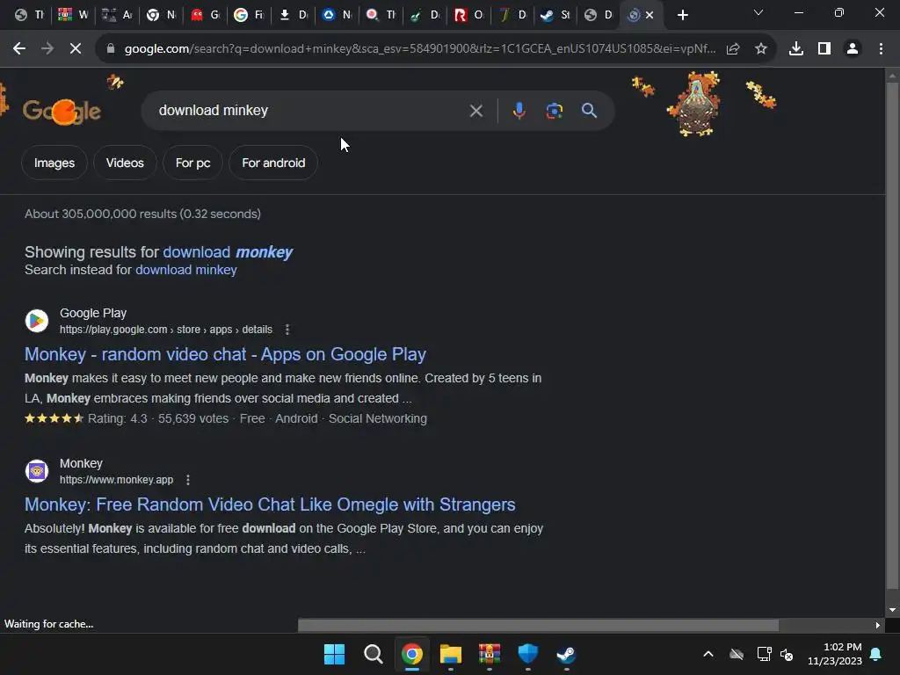Viewport: 900px width, 675px height.
Task: Search by image with Google Lens
Action: (554, 110)
